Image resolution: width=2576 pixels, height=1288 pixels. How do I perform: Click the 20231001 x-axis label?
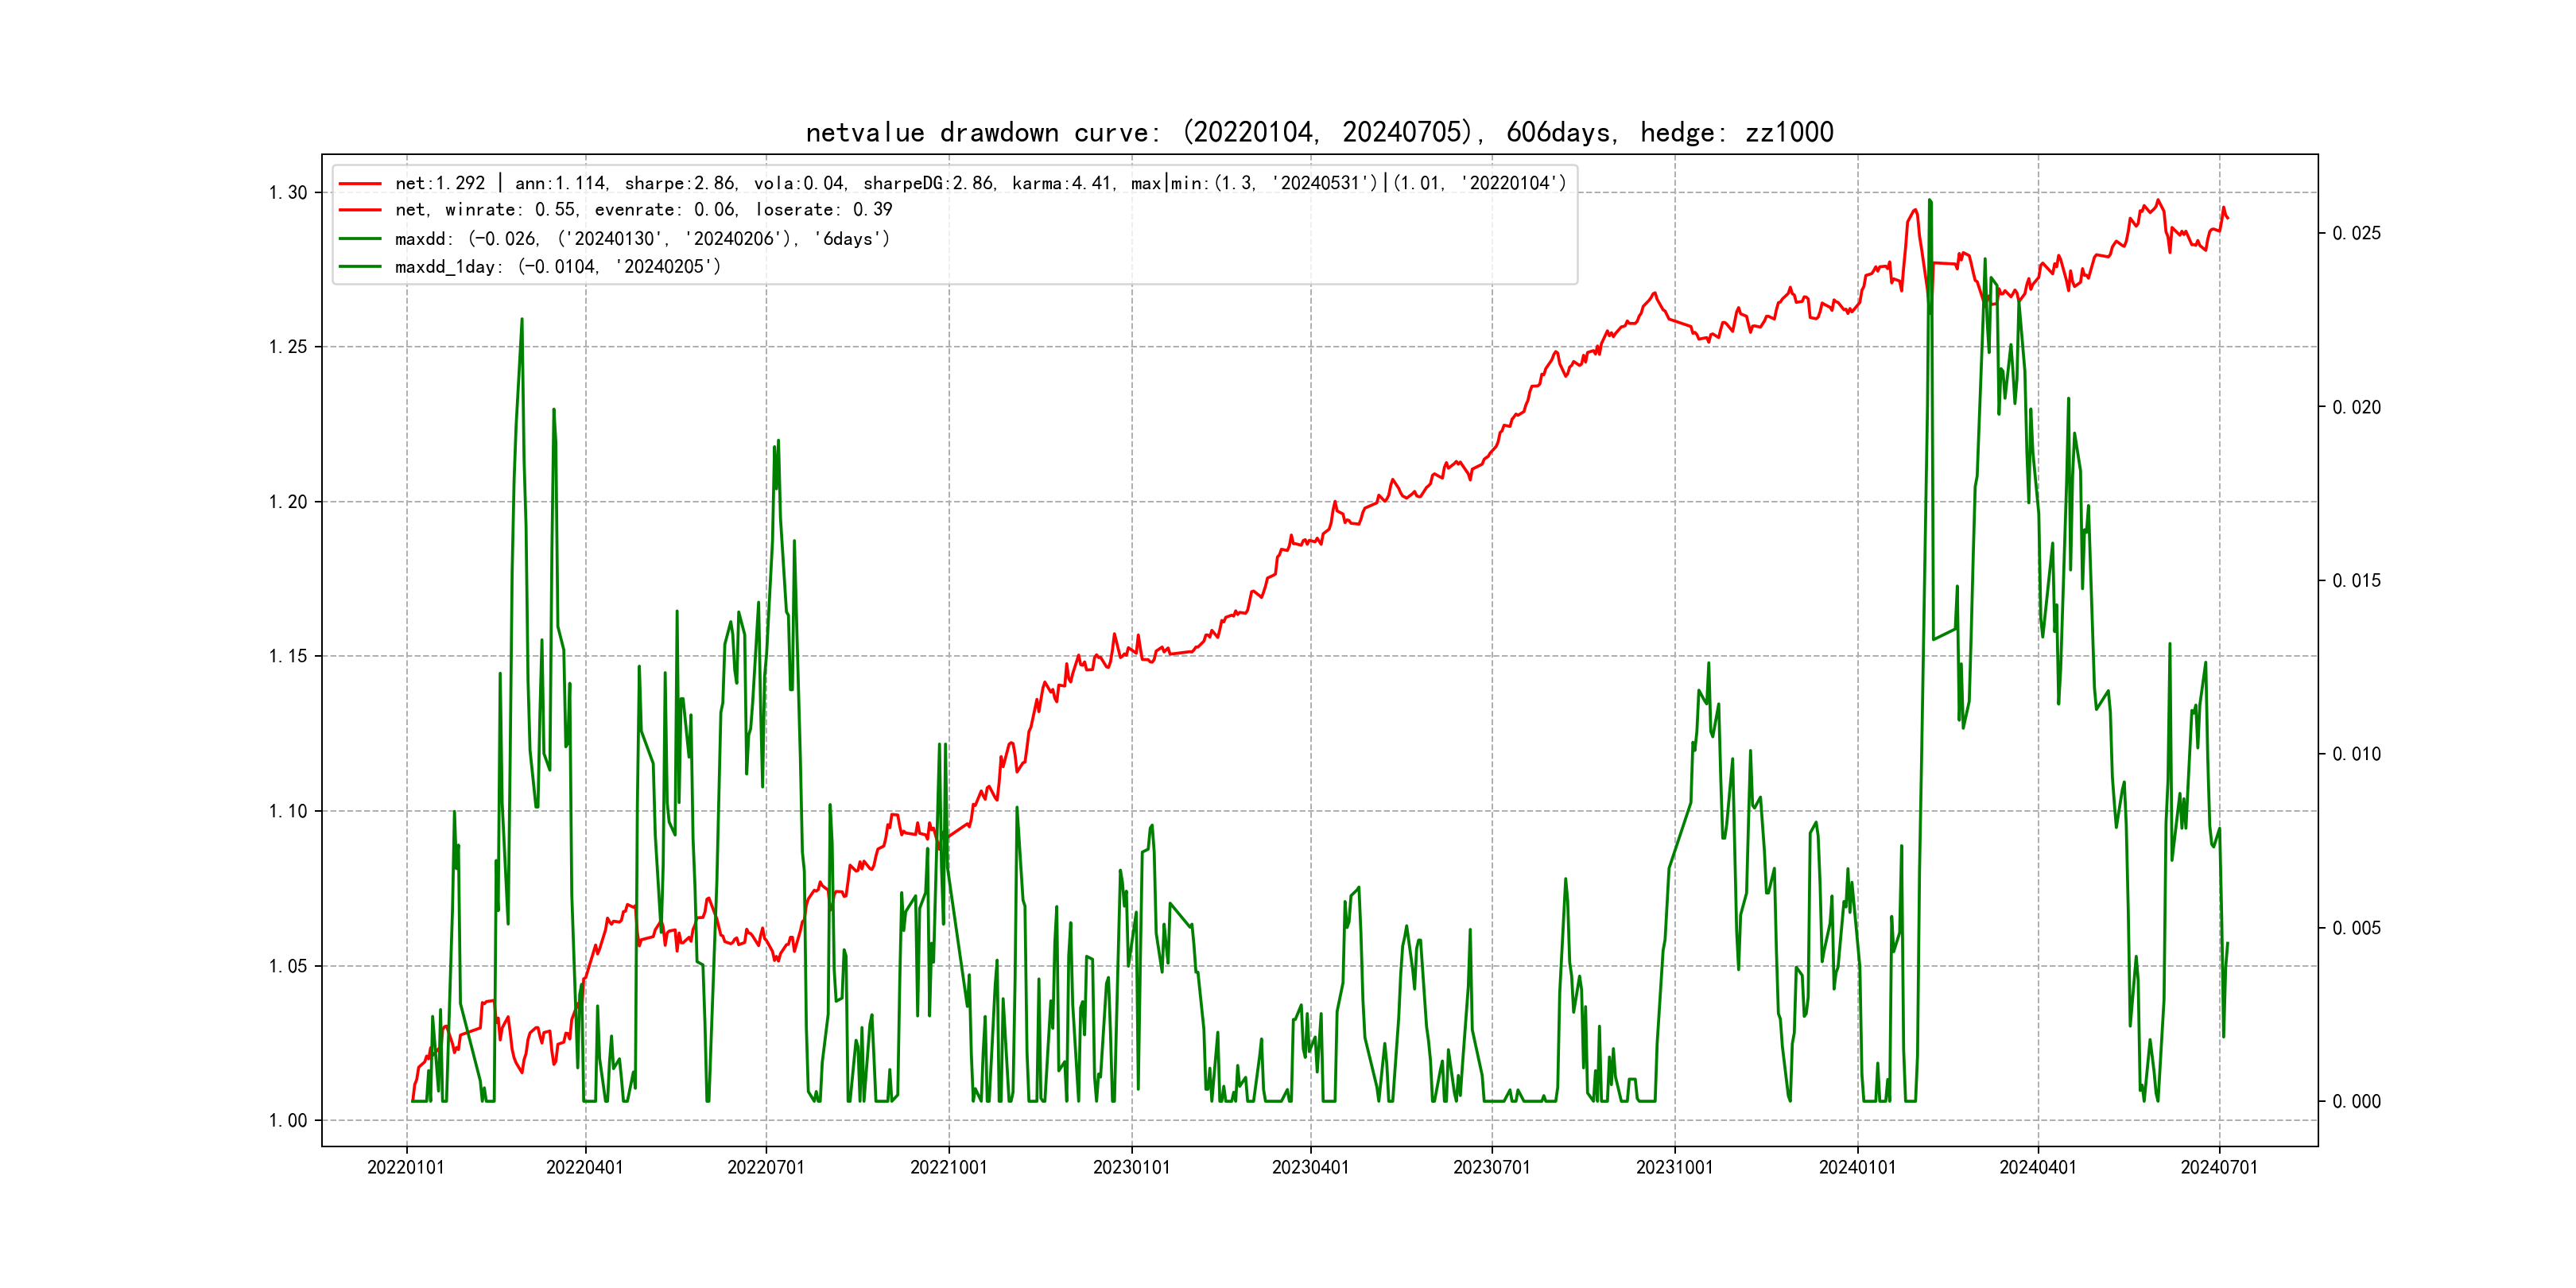coord(1674,1167)
